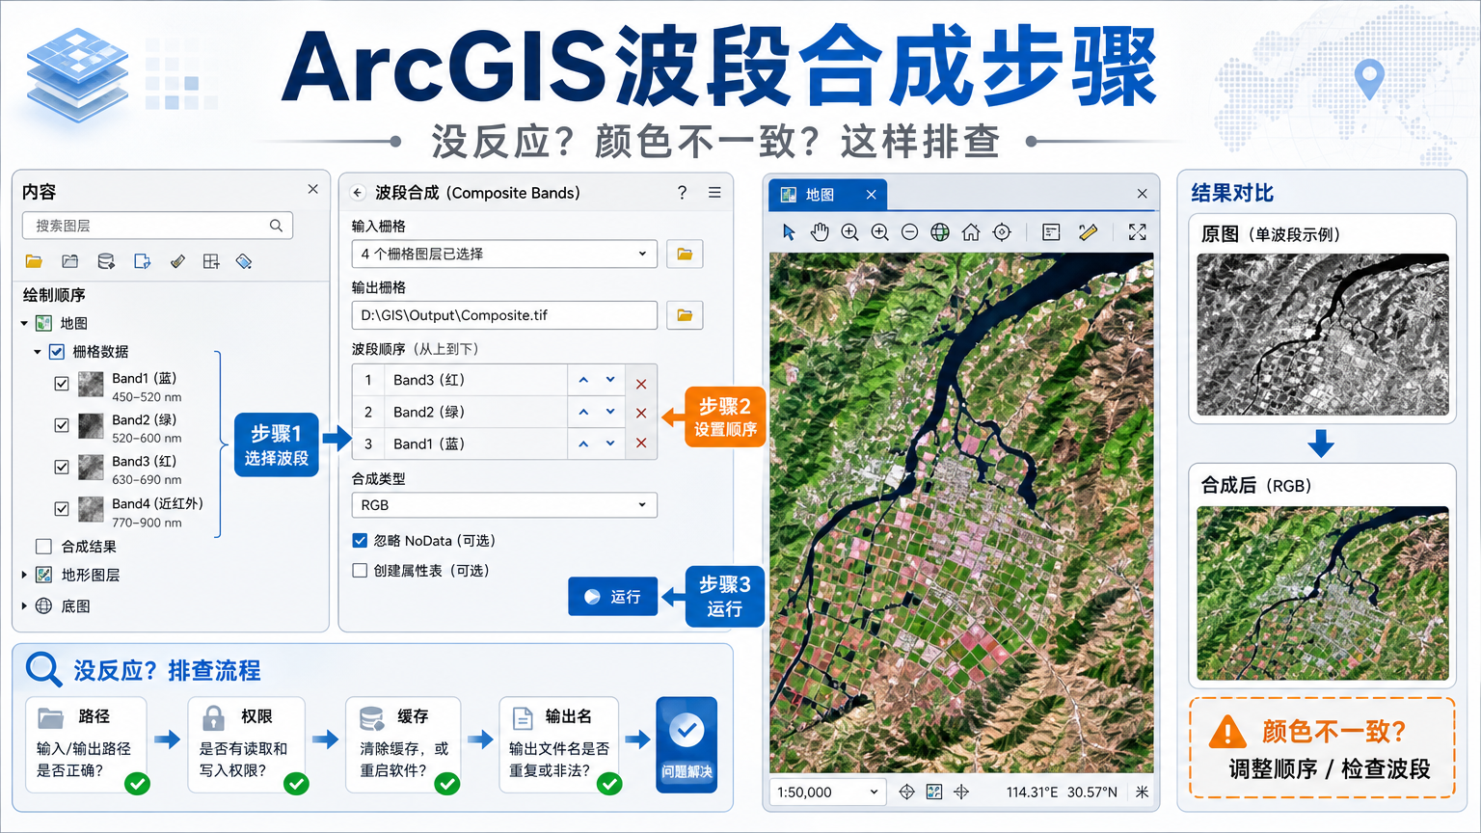Open the 1:50,000 scale dropdown

click(x=828, y=792)
